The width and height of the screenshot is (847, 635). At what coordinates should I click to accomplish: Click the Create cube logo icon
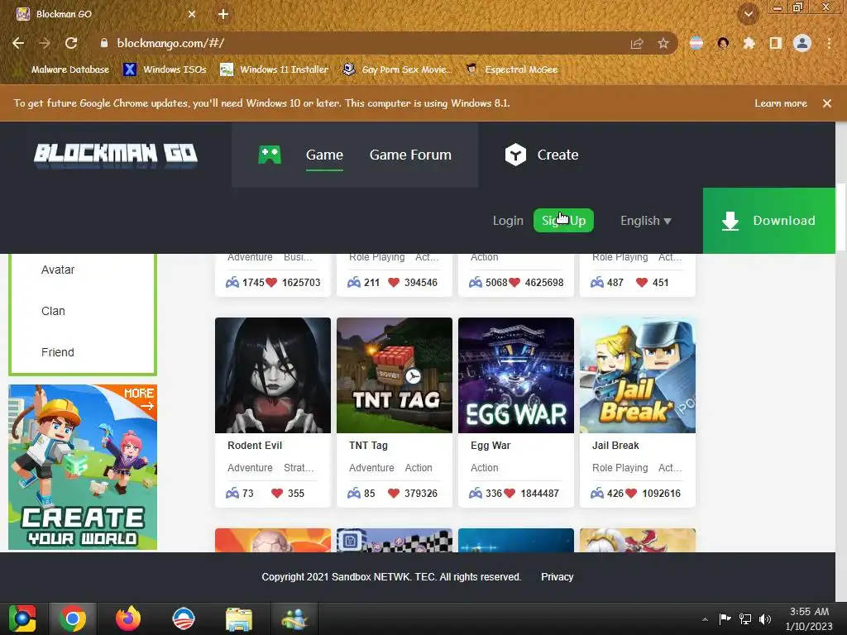click(515, 155)
